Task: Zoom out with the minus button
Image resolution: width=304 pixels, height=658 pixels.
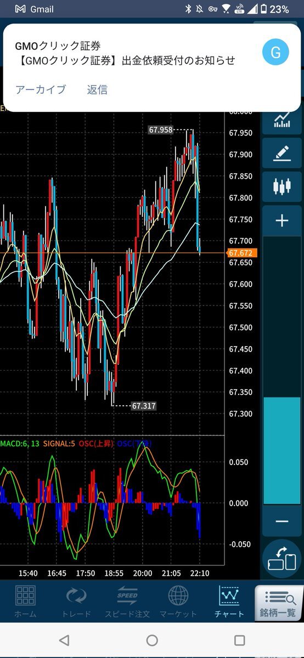Action: (282, 521)
